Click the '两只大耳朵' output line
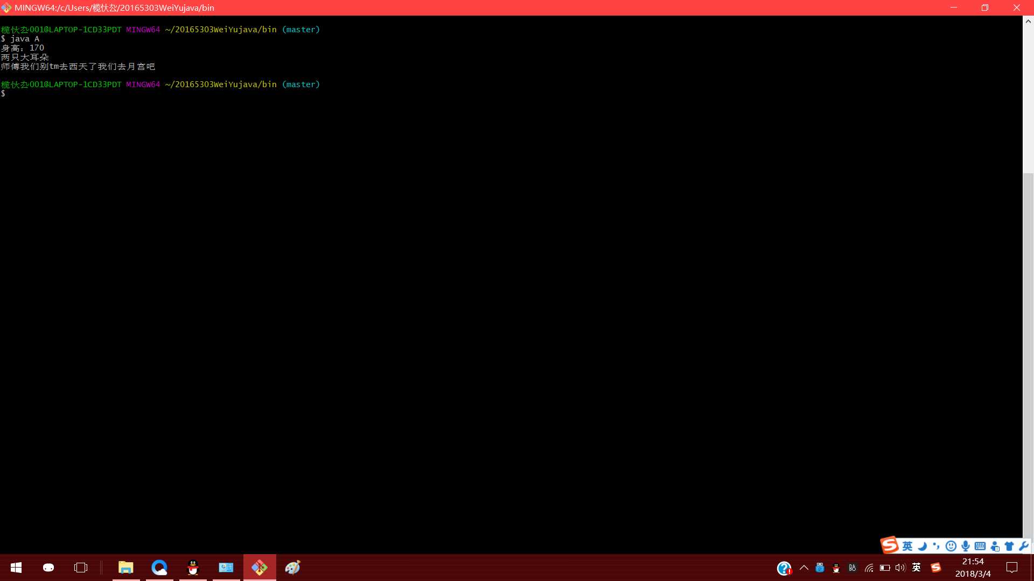 tap(25, 57)
